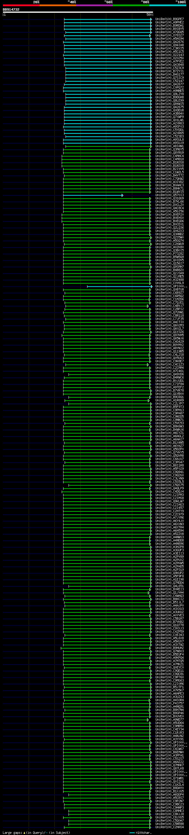Click hit label UniRef100_C0V6L9

169,283
